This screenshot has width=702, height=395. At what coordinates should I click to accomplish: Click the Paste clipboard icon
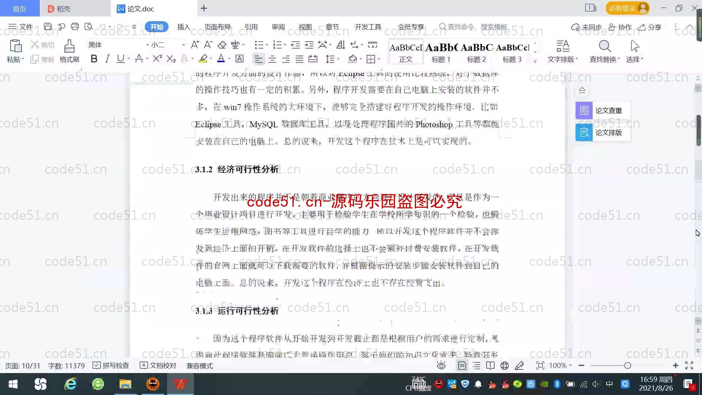15,46
